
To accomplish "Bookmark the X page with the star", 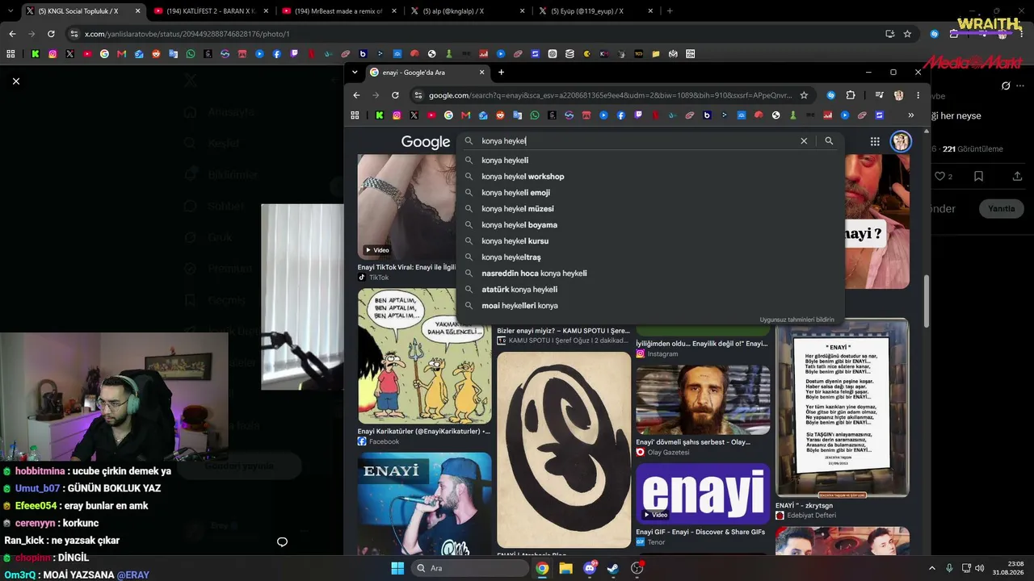I will coord(907,34).
